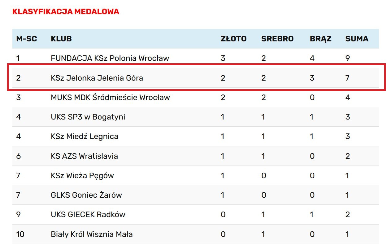The image size is (387, 248).
Task: Select UKS GIECEK Radków club name
Action: point(88,215)
